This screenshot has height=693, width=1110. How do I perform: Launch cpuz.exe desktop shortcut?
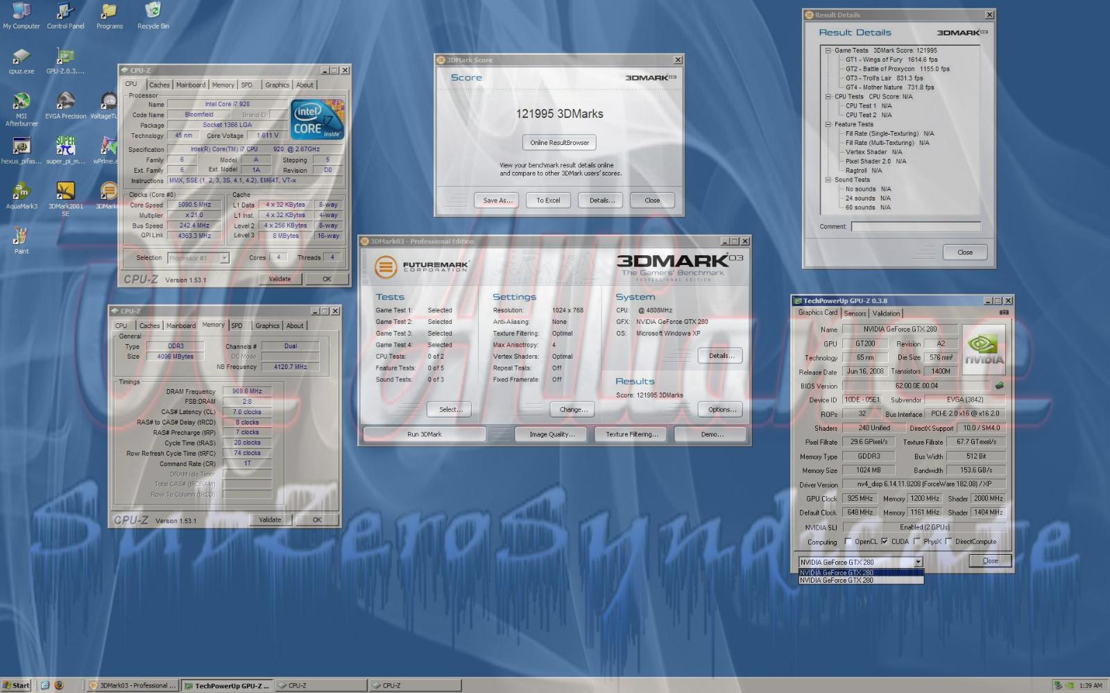tap(22, 61)
